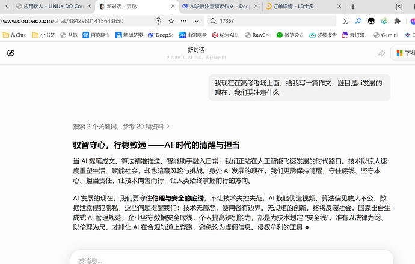Open the DeepSeek bookmark

[x=161, y=35]
